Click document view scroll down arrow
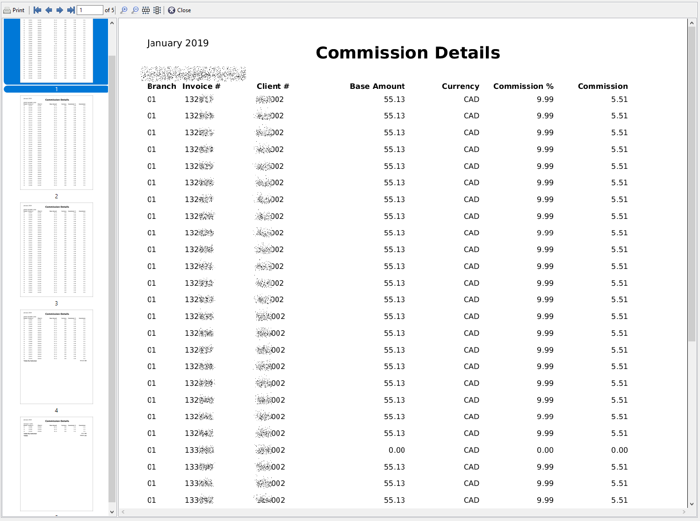The image size is (700, 521). [692, 504]
